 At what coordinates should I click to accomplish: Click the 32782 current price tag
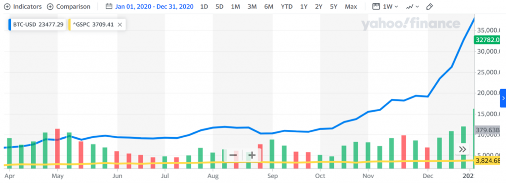pyautogui.click(x=487, y=40)
